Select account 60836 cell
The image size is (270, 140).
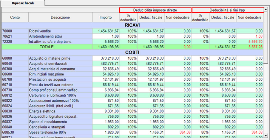tap(15, 116)
